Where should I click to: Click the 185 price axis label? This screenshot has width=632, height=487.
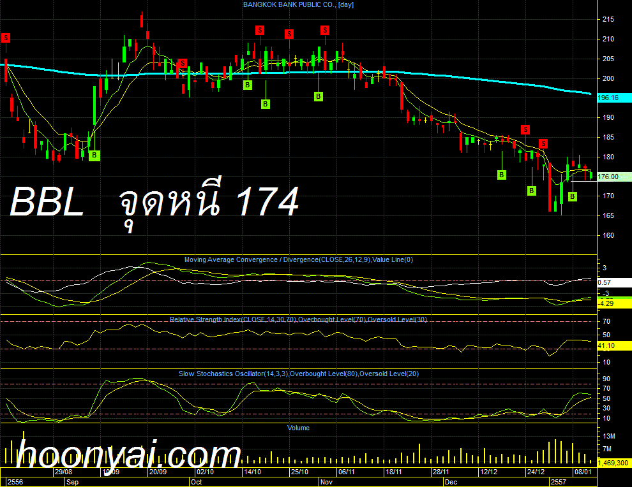click(608, 137)
